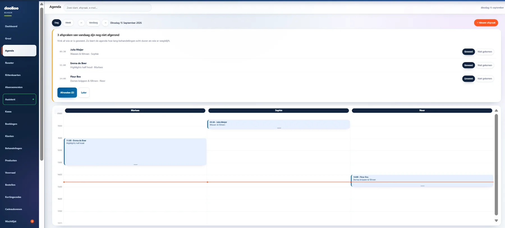The image size is (505, 228).
Task: Open Abonnementen in sidebar
Action: [x=19, y=87]
